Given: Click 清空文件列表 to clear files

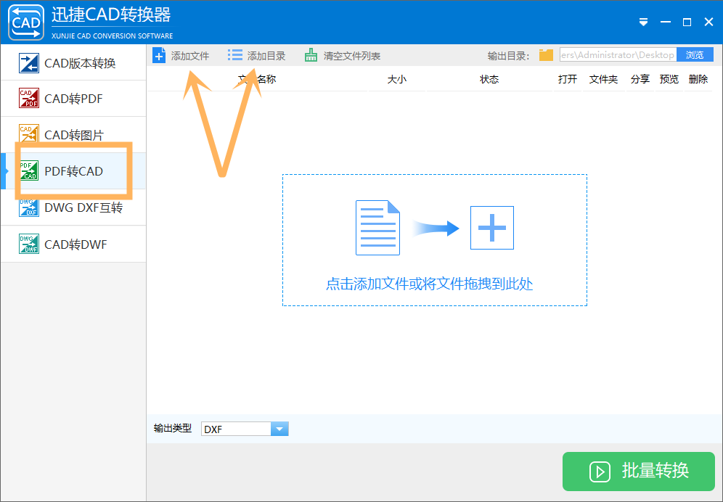Looking at the screenshot, I should (343, 56).
